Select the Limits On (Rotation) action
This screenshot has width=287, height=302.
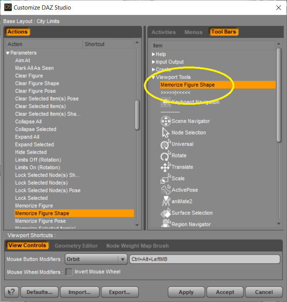coord(38,167)
